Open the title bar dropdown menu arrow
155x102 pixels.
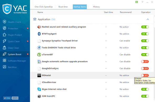tap(142, 2)
